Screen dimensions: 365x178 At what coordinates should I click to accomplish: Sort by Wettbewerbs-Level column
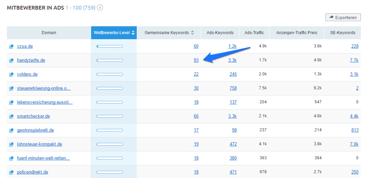click(114, 33)
